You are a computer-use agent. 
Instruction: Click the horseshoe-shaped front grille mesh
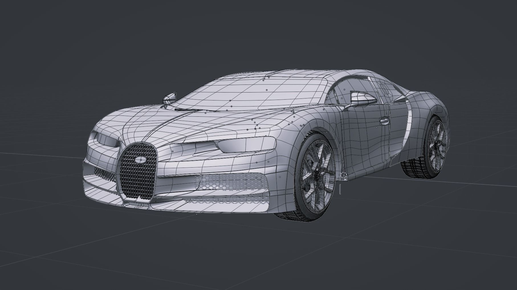[x=139, y=172]
